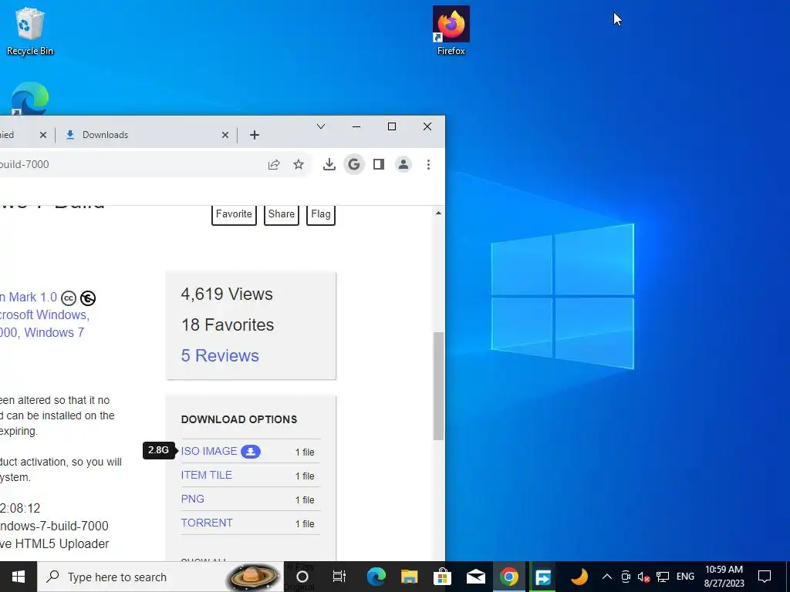This screenshot has height=592, width=790.
Task: Bookmark this page with the star icon
Action: click(299, 165)
